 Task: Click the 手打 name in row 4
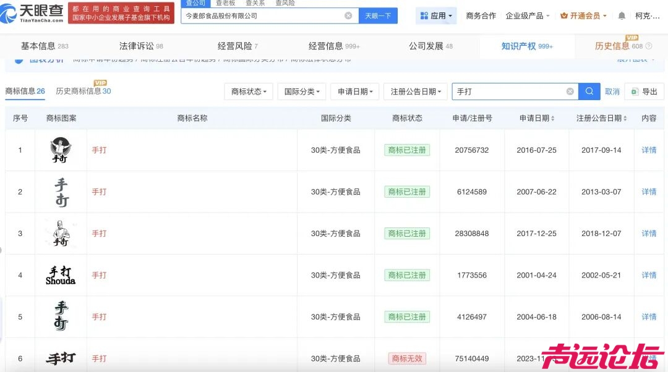[x=99, y=275]
